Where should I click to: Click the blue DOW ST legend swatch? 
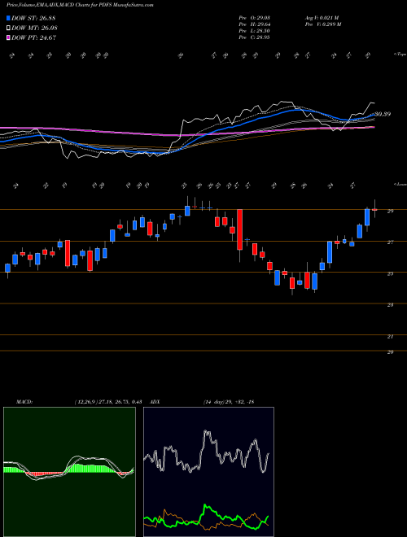(x=9, y=18)
